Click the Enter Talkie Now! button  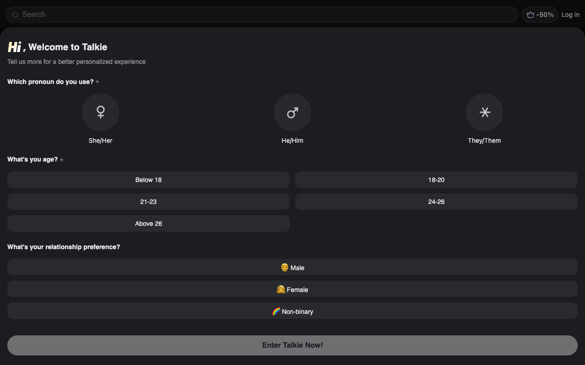point(292,345)
